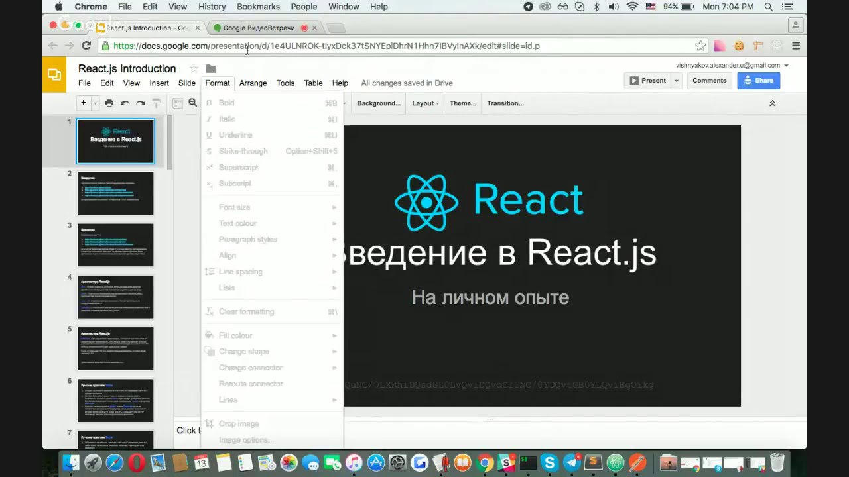This screenshot has width=849, height=477.
Task: Select slide 1 thumbnail
Action: click(x=115, y=141)
